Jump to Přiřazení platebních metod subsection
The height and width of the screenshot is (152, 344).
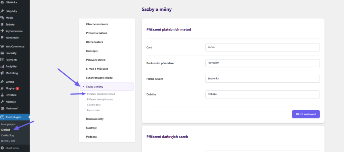click(x=101, y=94)
